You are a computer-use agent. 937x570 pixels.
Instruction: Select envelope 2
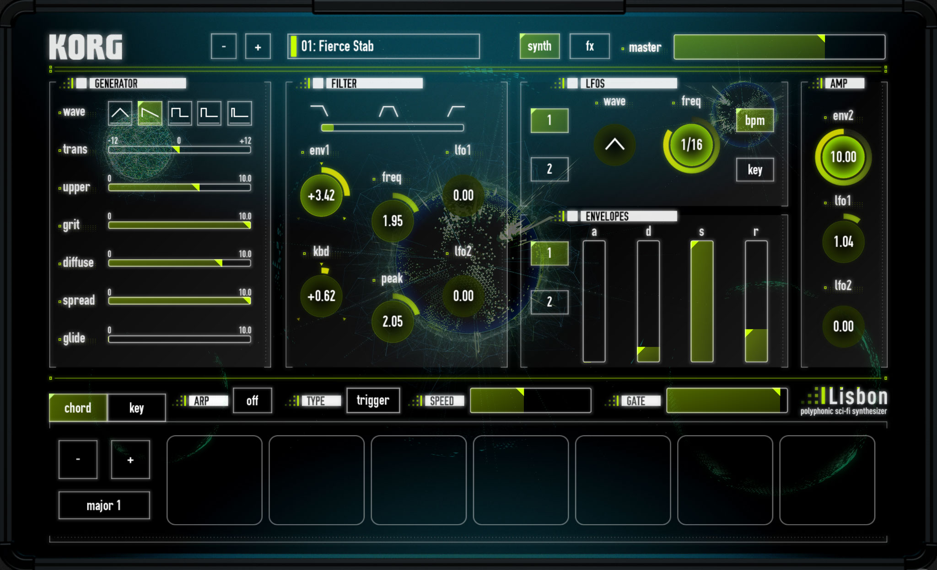pos(549,302)
